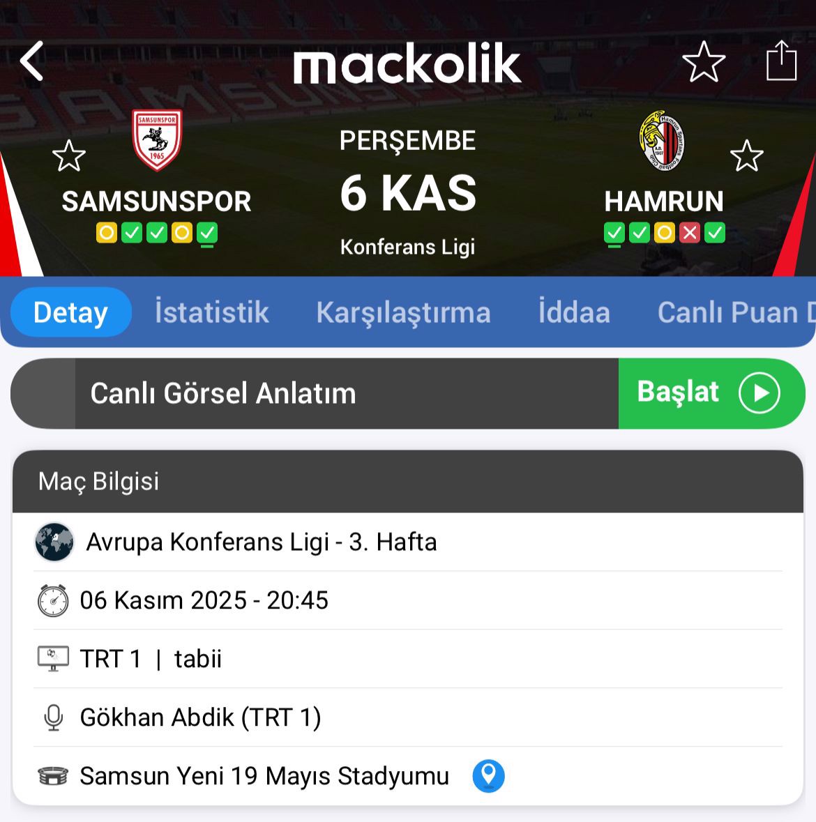Screen dimensions: 816x822
Task: Tap the TRT 1 tabii broadcaster row
Action: coord(408,659)
